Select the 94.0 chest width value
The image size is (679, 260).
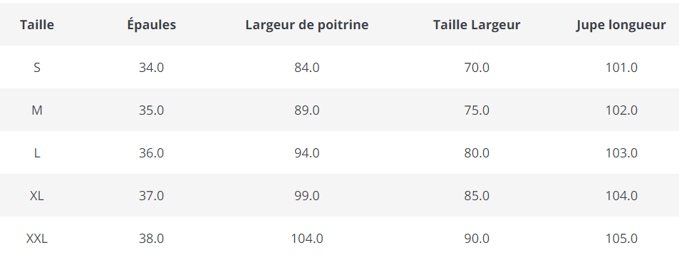click(x=307, y=153)
